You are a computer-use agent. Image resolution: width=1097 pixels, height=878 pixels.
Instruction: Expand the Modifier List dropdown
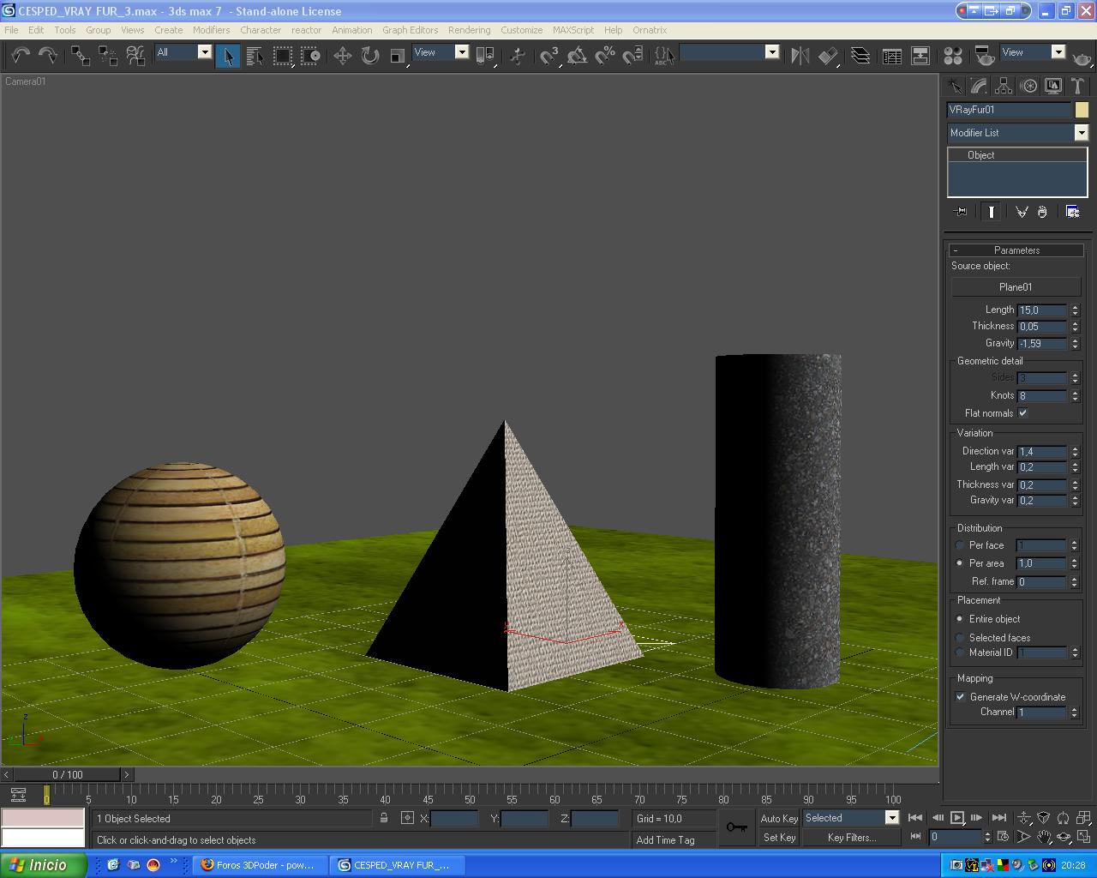coord(1081,133)
